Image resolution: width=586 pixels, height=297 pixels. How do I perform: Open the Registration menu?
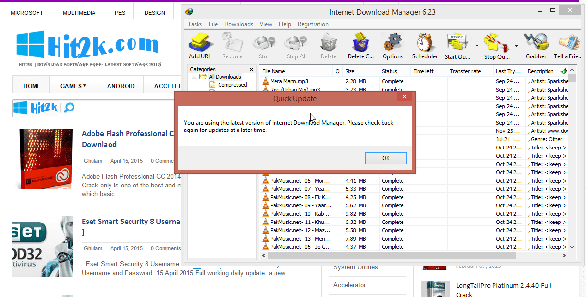[313, 24]
